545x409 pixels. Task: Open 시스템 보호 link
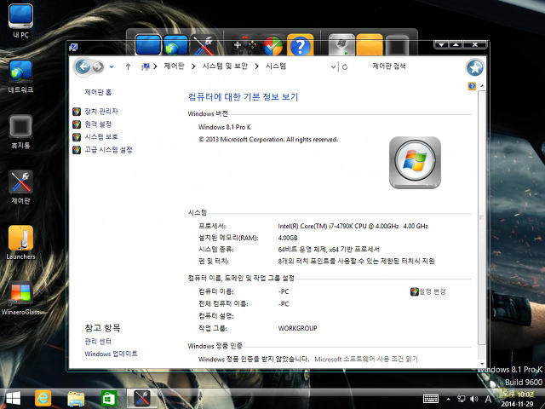click(101, 136)
